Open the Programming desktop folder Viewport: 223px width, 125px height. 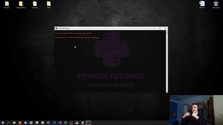point(21,5)
